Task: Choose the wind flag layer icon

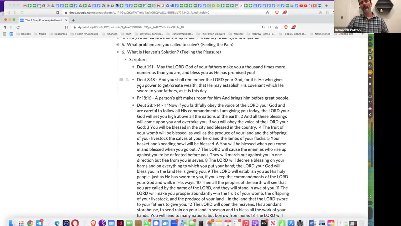Action: click(370, 78)
